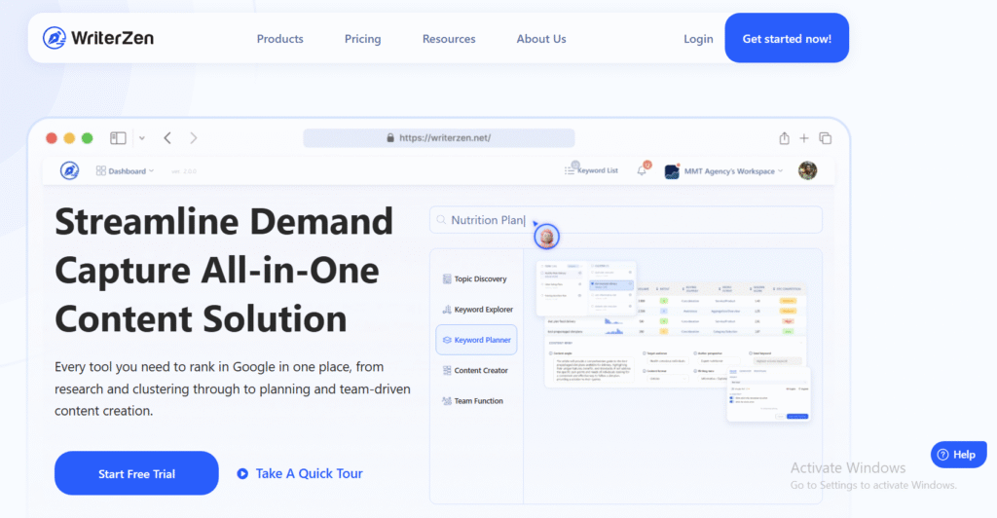Click the show-all-tabs overview icon
The width and height of the screenshot is (997, 518).
825,138
